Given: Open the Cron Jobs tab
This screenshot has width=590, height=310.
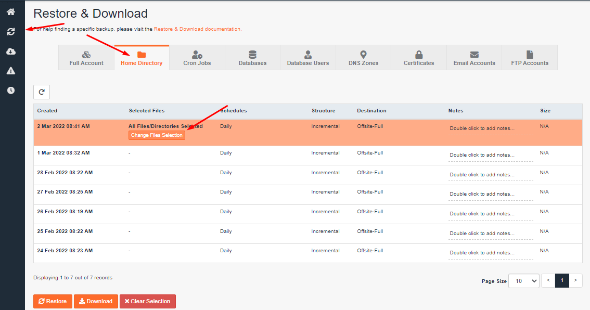Looking at the screenshot, I should [197, 58].
